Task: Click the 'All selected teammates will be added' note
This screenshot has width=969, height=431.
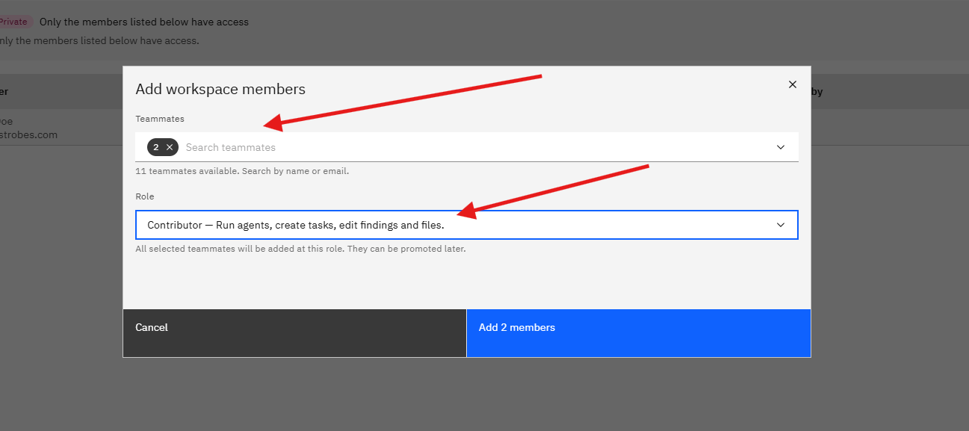Action: [x=300, y=249]
